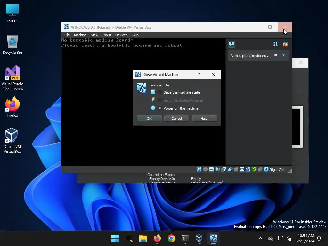328x246 pixels.
Task: Open the Oracle VM VirtualBox desktop shortcut
Action: tap(12, 141)
